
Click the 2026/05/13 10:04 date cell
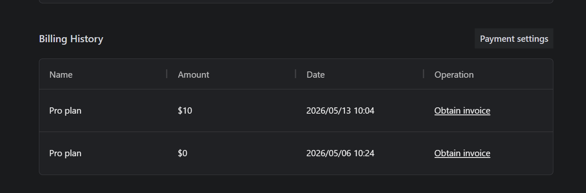point(340,111)
